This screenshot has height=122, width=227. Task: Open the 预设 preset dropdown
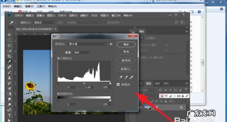(x=88, y=44)
